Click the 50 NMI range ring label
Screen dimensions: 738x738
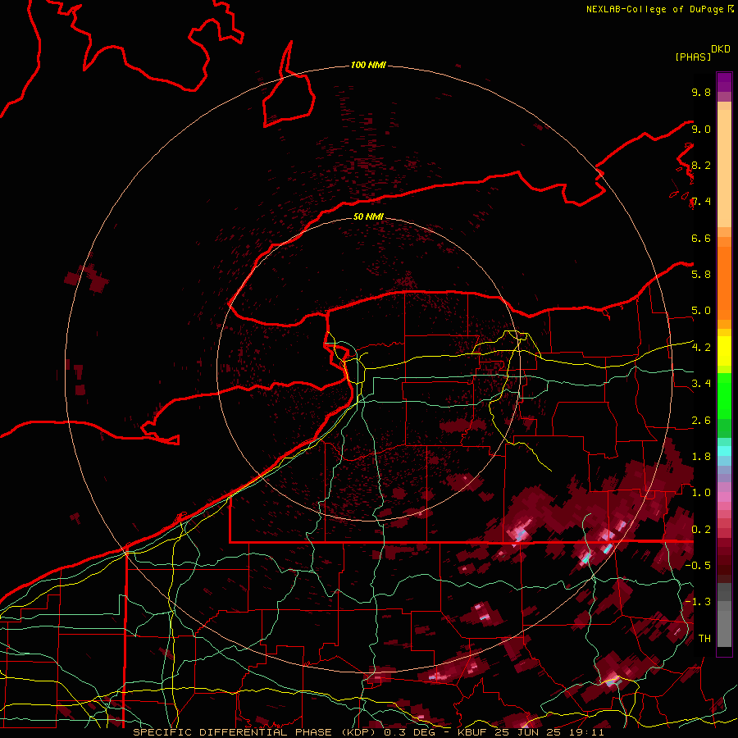tap(368, 216)
